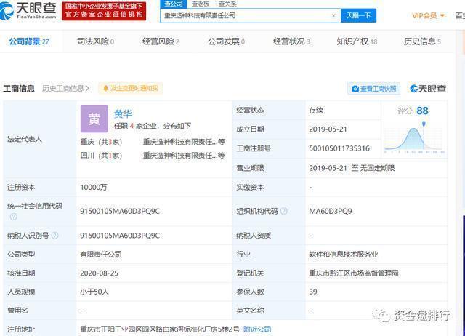The height and width of the screenshot is (336, 465).
Task: Select the 查公司 search tab
Action: tap(174, 4)
